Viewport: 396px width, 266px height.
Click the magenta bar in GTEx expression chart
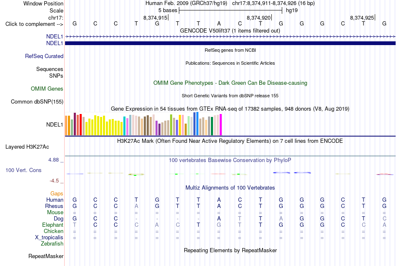221,125
